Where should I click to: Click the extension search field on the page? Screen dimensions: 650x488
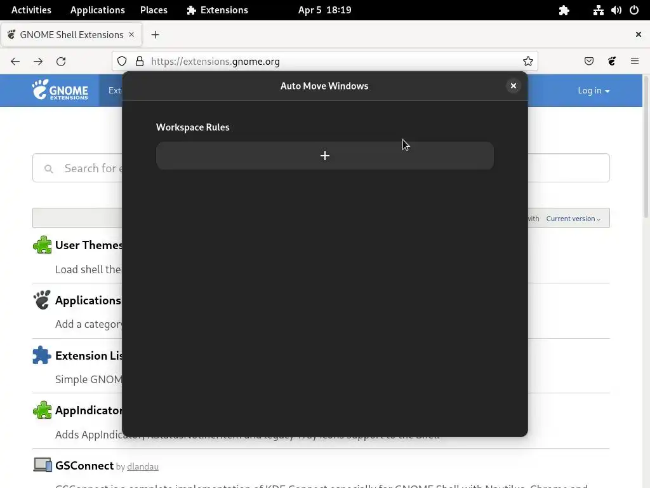pos(321,168)
